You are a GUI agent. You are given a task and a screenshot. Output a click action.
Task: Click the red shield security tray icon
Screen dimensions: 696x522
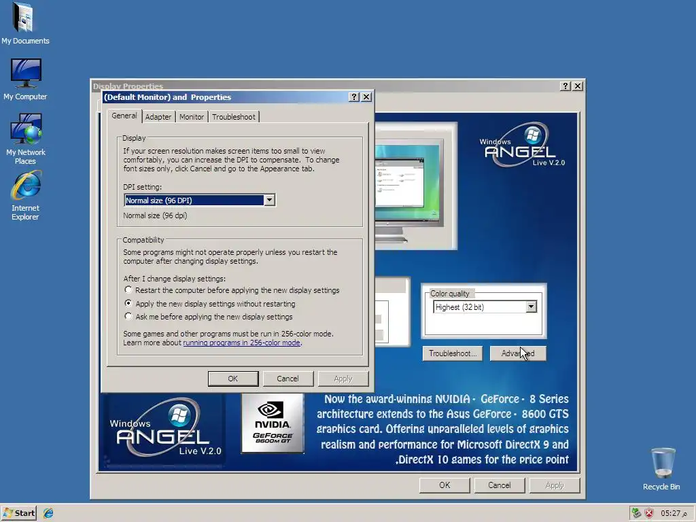pyautogui.click(x=649, y=513)
